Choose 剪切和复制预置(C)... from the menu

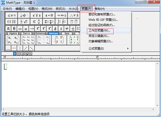[106, 15]
